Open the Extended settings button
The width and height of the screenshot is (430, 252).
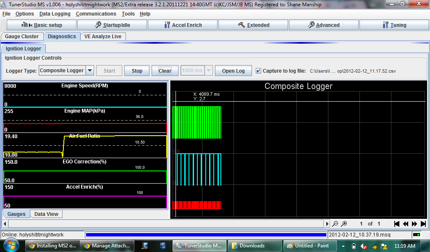pyautogui.click(x=253, y=25)
